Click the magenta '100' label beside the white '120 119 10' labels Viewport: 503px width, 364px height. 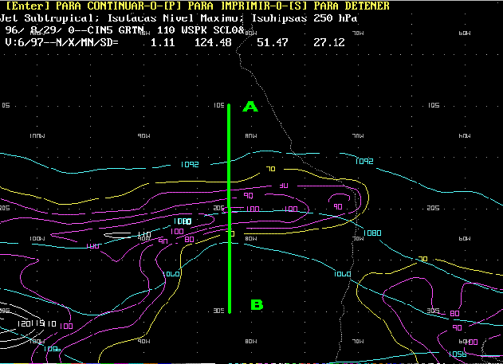[66, 327]
